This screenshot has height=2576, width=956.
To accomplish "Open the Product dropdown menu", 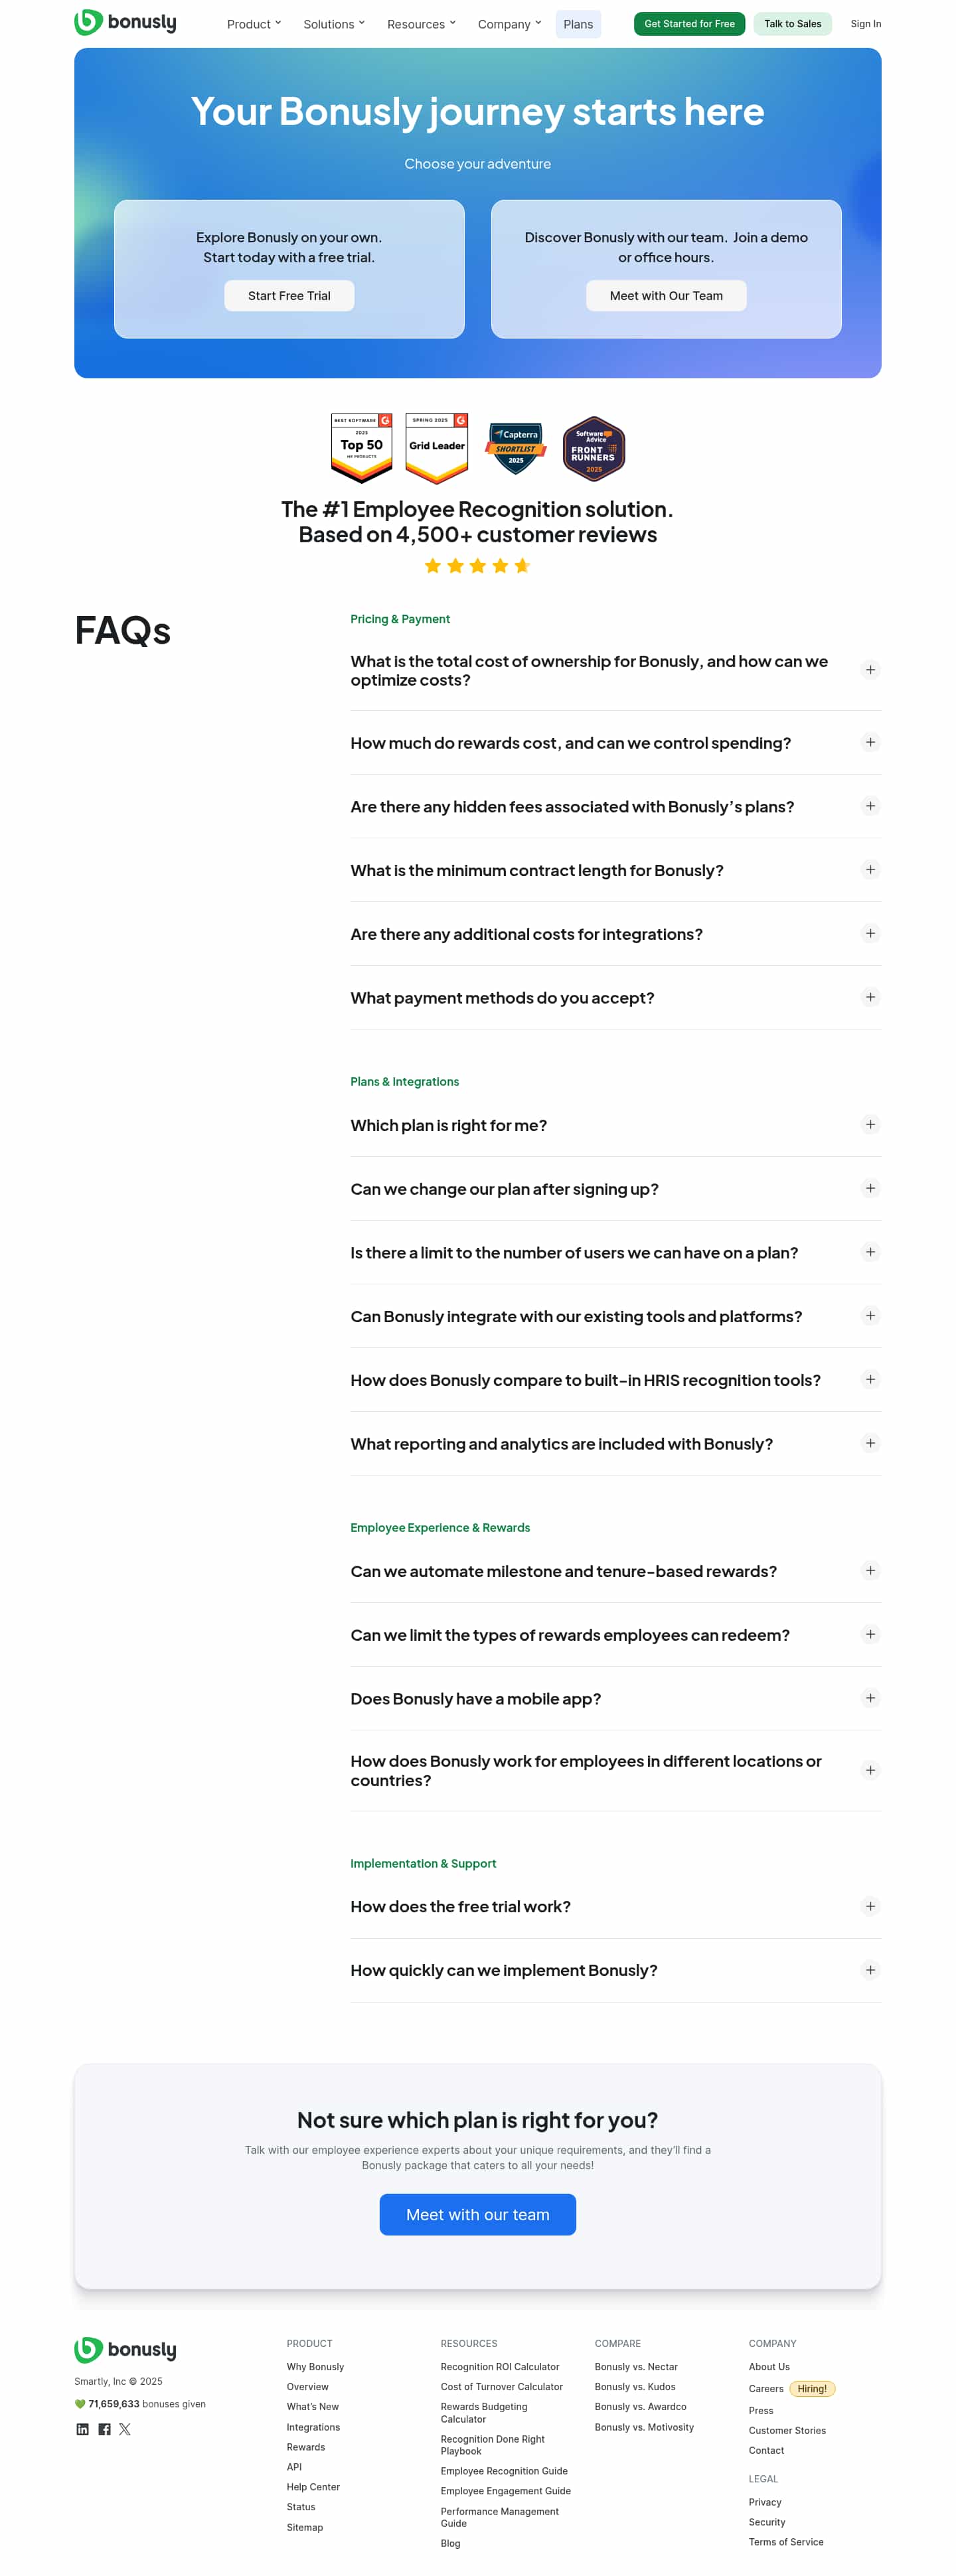I will click(x=254, y=24).
